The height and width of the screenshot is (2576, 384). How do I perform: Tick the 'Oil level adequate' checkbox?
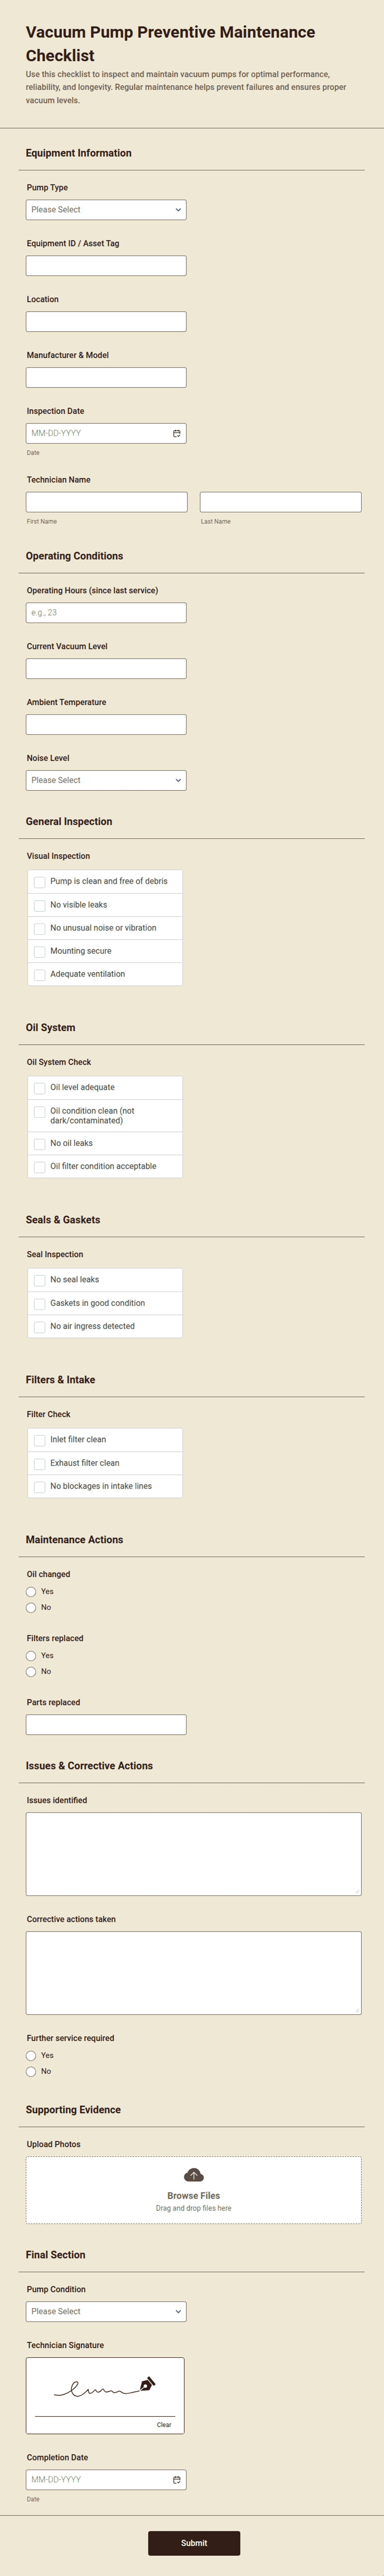click(x=40, y=1088)
